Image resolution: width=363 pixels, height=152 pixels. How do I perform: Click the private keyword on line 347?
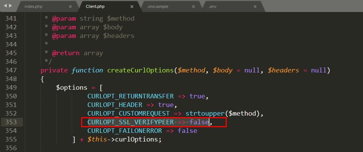coord(54,70)
